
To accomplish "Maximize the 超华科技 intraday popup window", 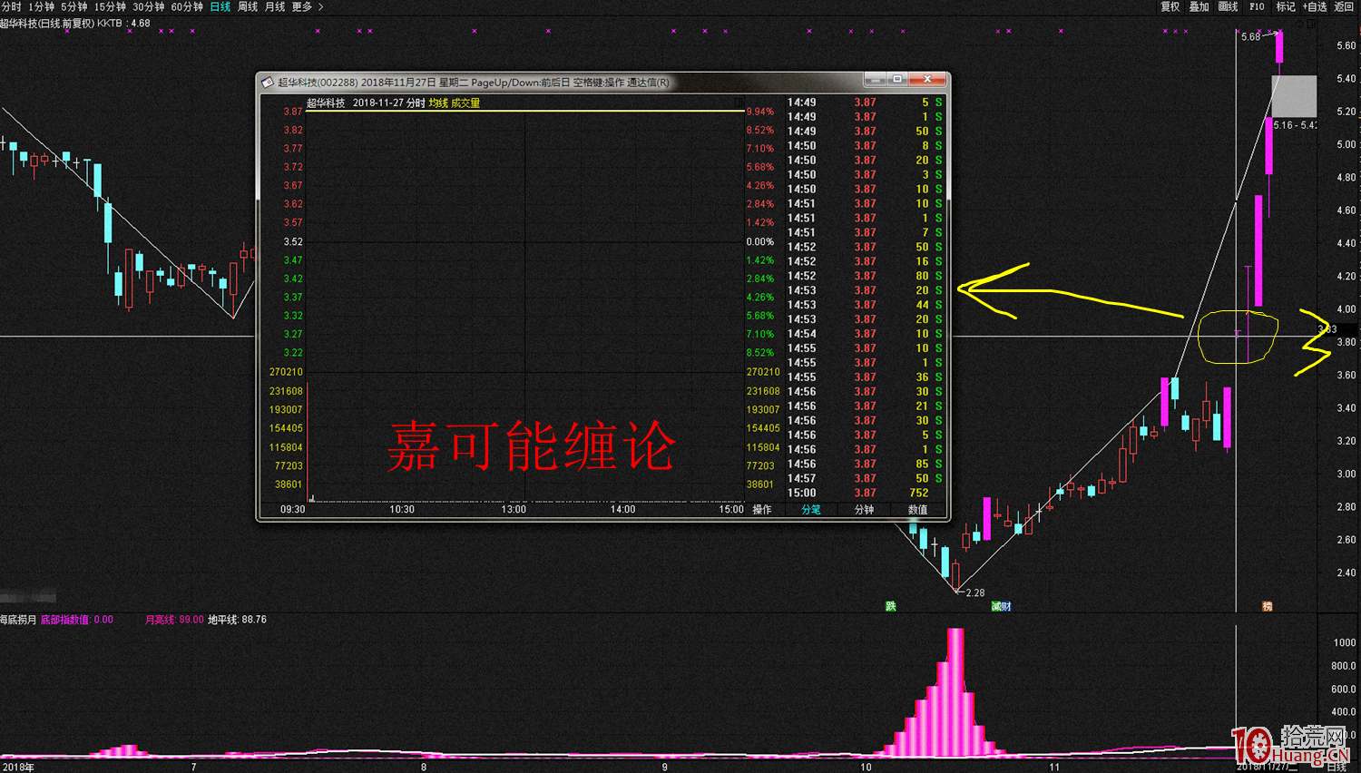I will tap(897, 80).
